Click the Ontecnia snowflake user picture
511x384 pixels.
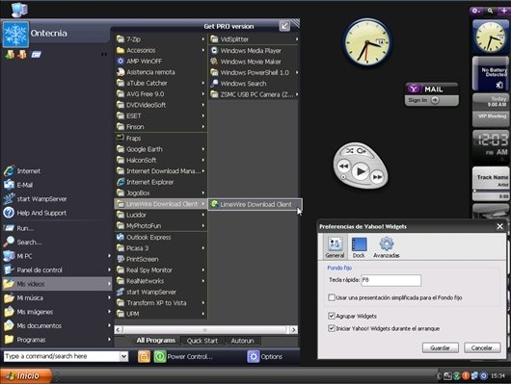[15, 35]
